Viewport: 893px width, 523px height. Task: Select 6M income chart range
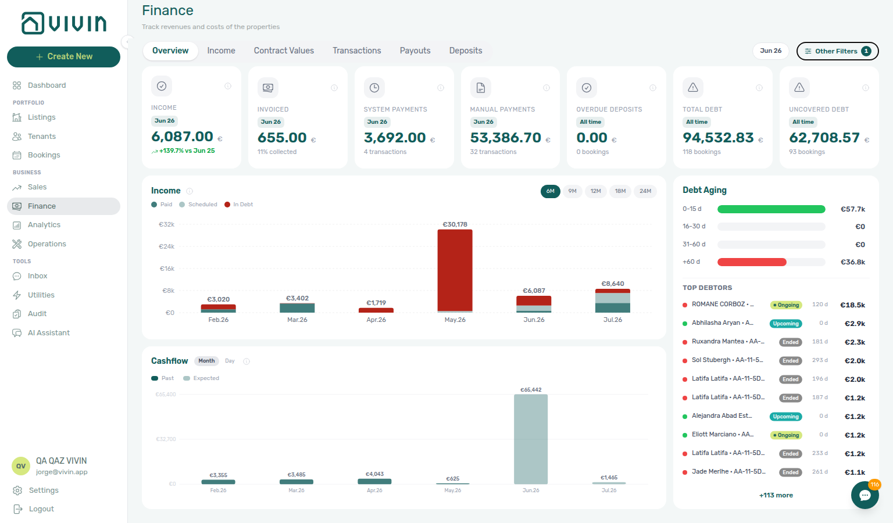(551, 191)
